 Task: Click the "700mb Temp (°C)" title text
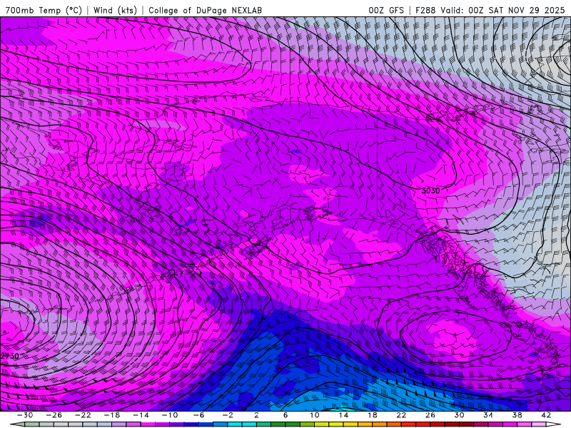point(44,10)
